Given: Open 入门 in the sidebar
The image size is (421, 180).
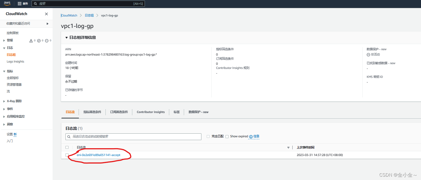Looking at the screenshot, I should pos(10,141).
